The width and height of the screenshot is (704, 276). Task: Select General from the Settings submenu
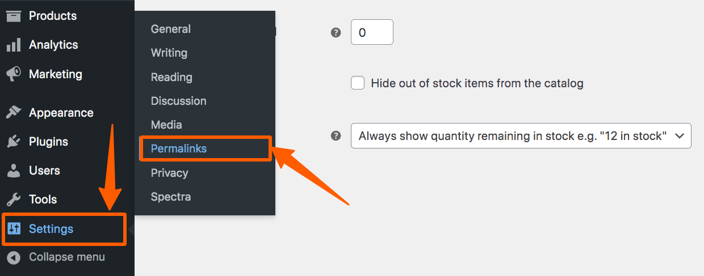[x=171, y=29]
